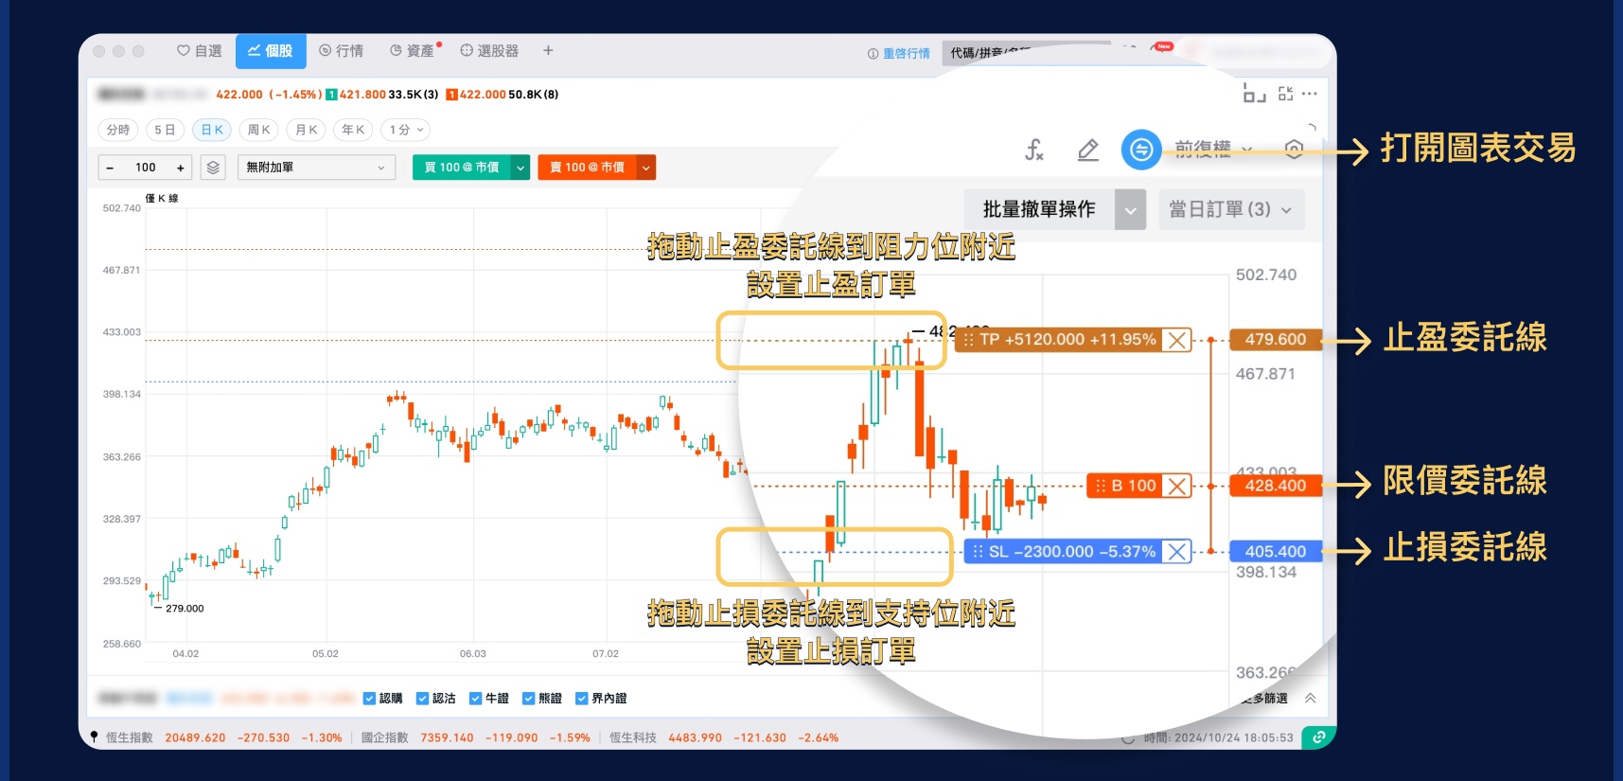Click the orange 賣 100 @ 市價 button

pos(588,168)
